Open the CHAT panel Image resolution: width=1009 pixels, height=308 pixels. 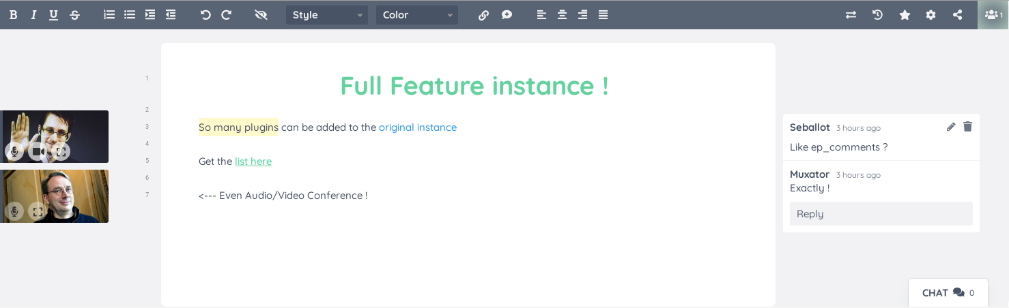[x=948, y=293]
